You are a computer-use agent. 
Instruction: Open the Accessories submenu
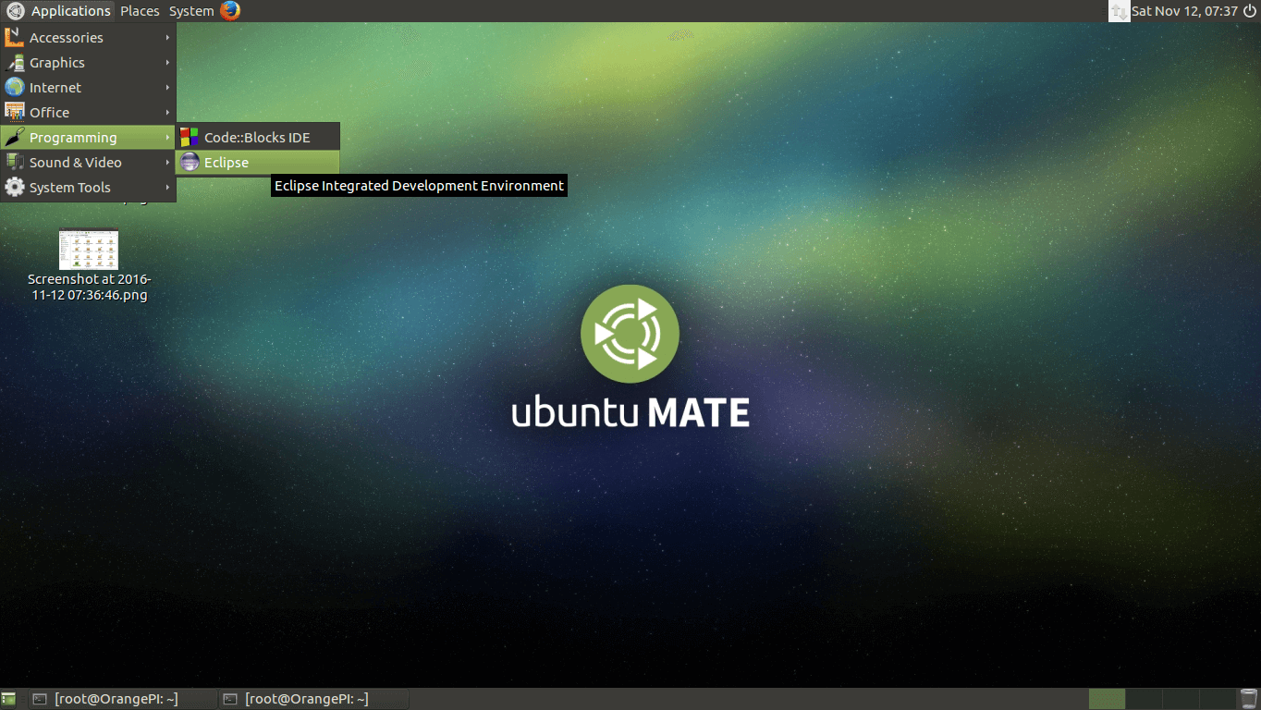point(88,38)
